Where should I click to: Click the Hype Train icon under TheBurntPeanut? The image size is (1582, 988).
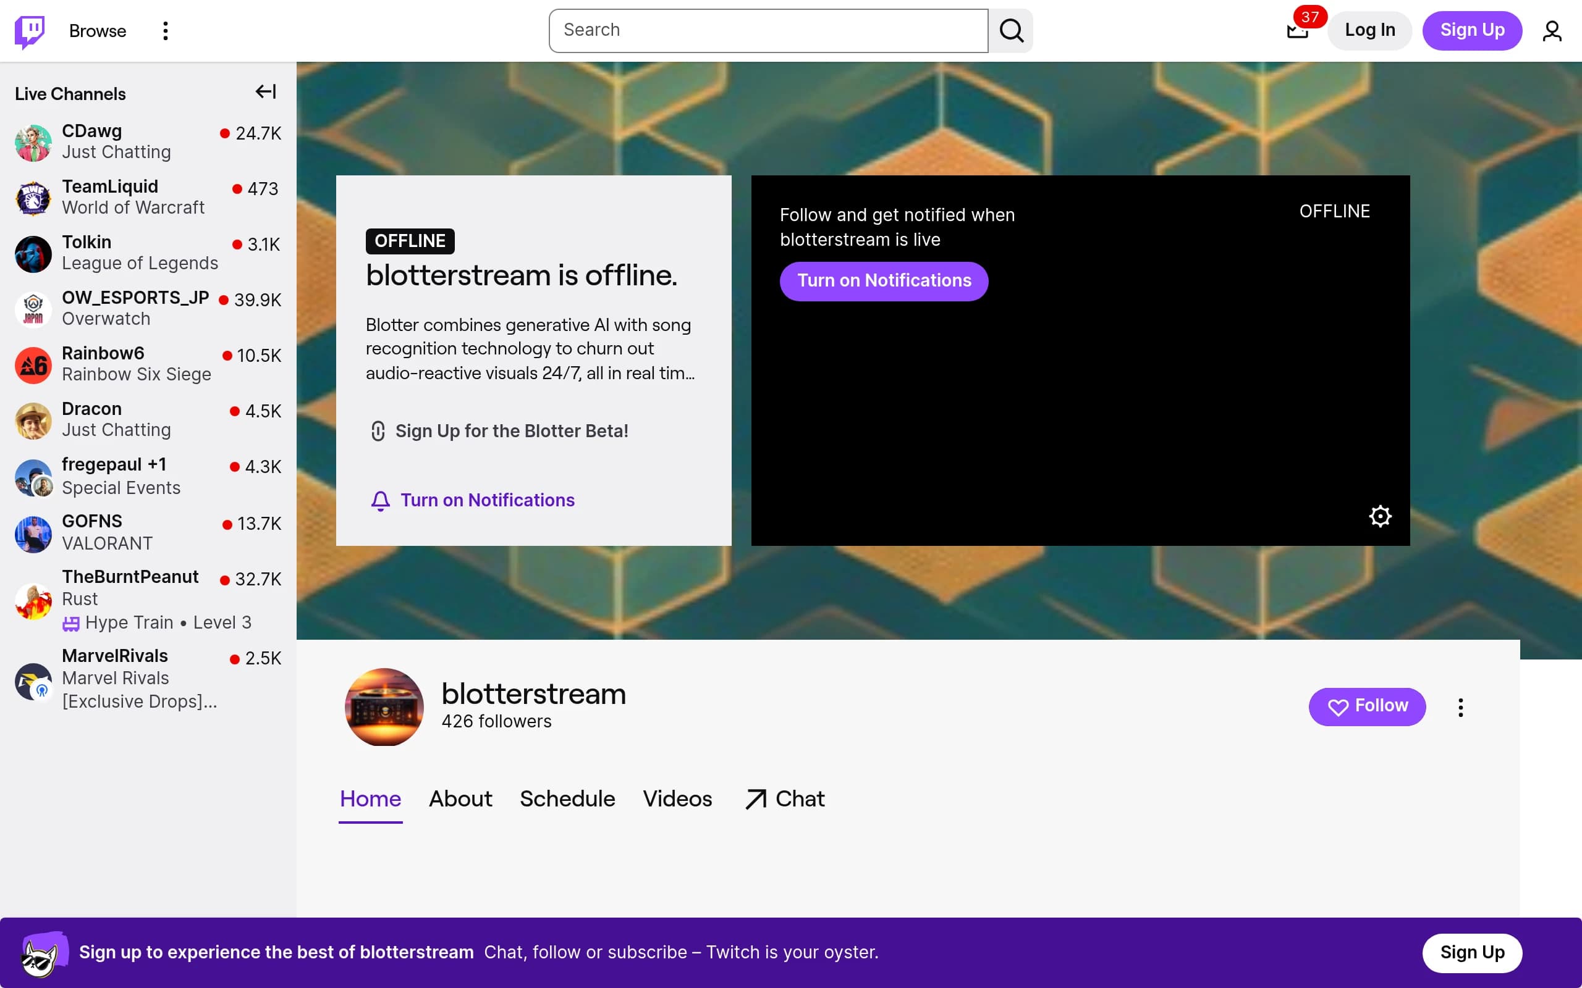pyautogui.click(x=70, y=624)
